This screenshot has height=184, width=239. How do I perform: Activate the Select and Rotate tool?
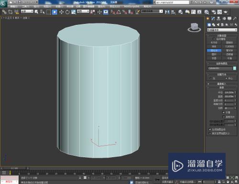point(67,12)
